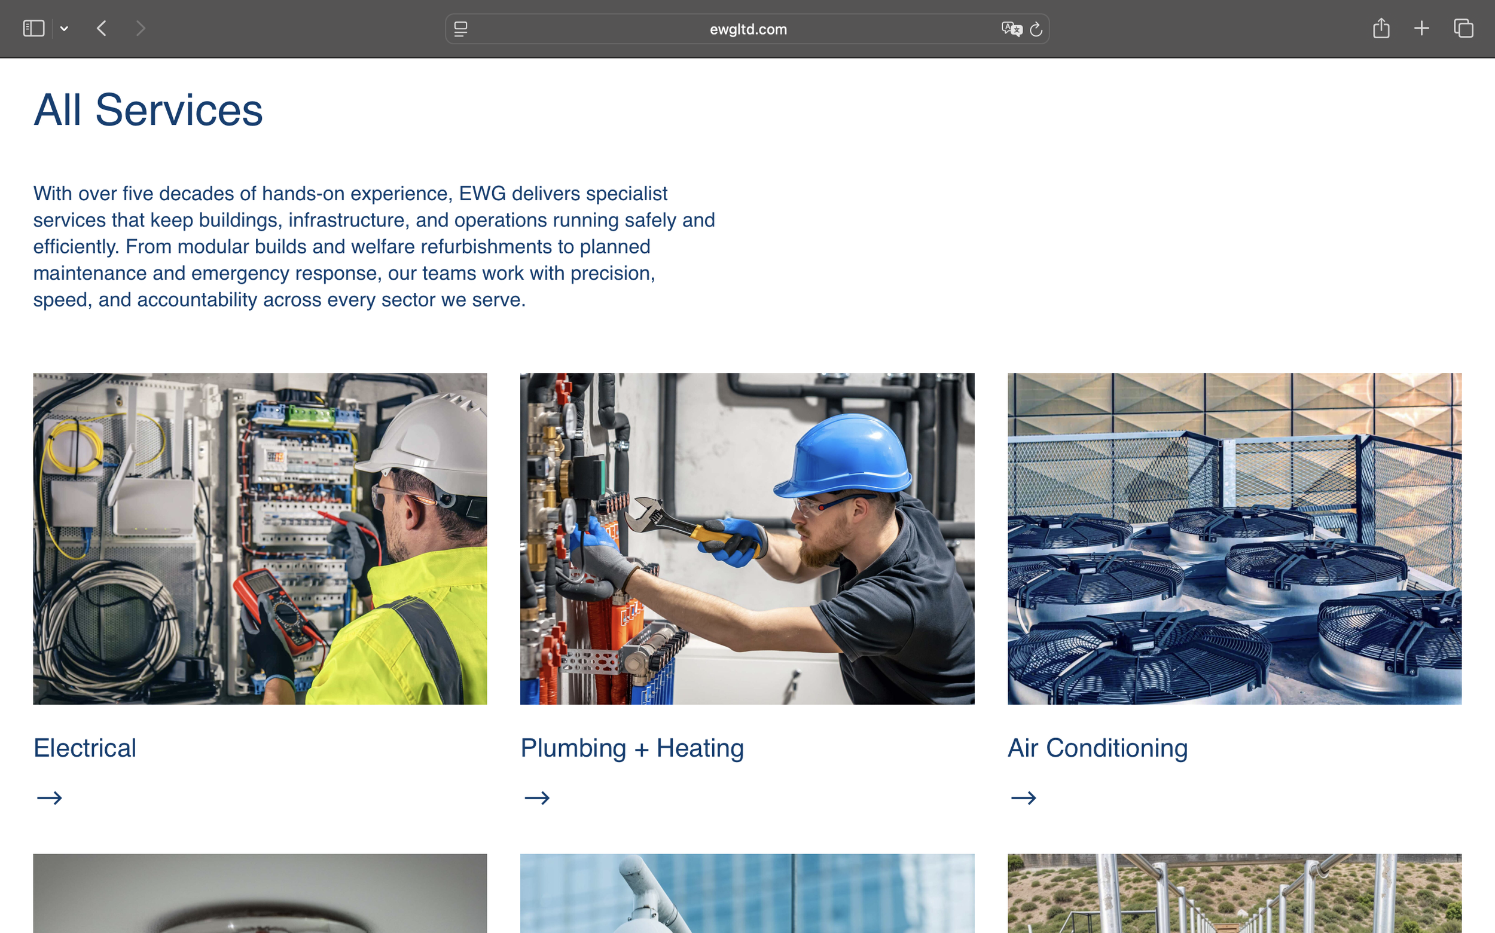The height and width of the screenshot is (933, 1495).
Task: Click the translate page icon
Action: 1011,29
